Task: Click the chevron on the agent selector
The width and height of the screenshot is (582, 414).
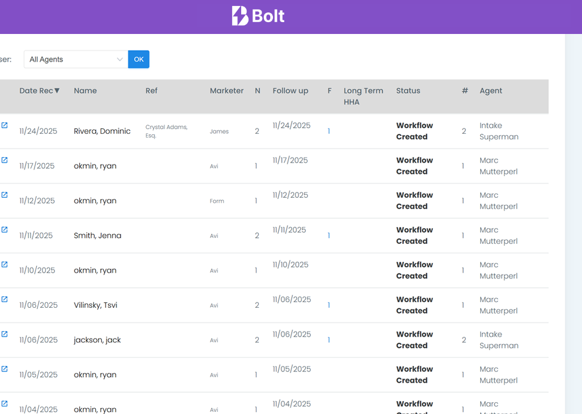Action: coord(120,59)
